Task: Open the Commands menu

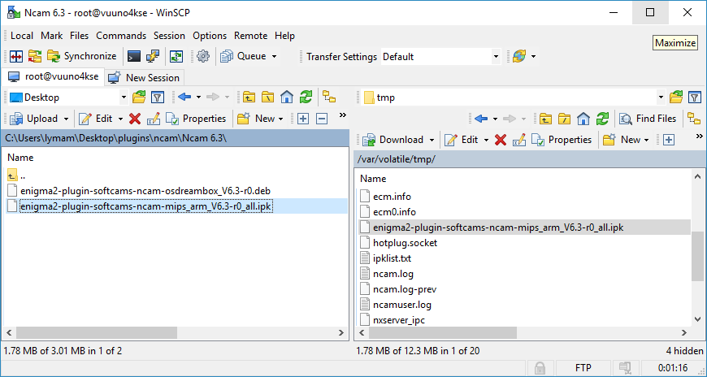Action: pos(121,36)
